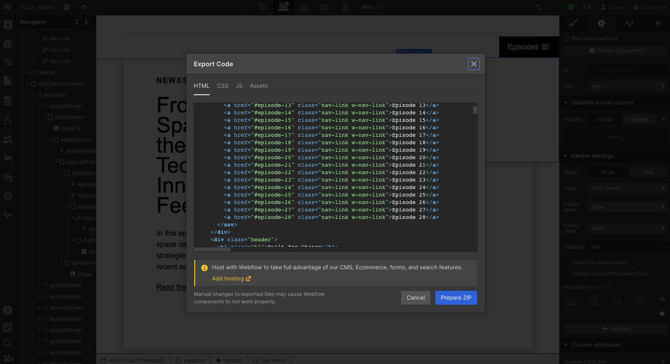Collapse the episodesContainer node in Navigator
Screen dimensions: 670x364
click(x=28, y=84)
